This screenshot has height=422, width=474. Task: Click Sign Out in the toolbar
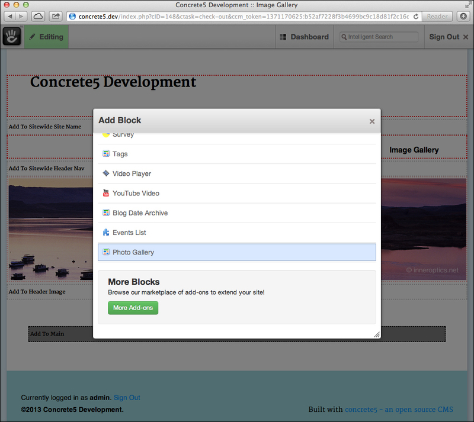click(x=449, y=37)
